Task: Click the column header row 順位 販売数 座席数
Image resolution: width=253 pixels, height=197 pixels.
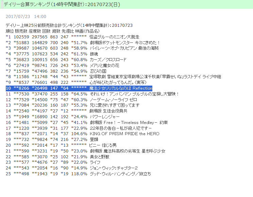Action: 53,31
